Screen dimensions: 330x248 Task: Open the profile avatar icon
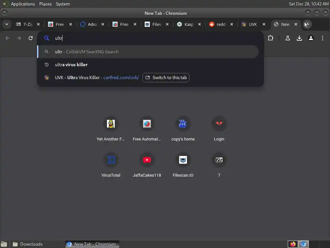point(311,38)
